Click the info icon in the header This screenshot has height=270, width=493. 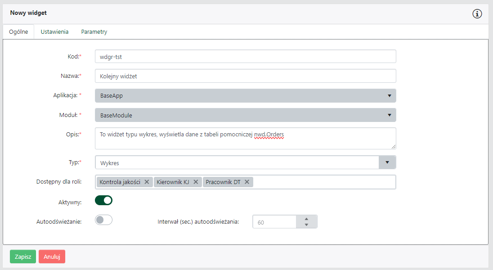[x=477, y=13]
